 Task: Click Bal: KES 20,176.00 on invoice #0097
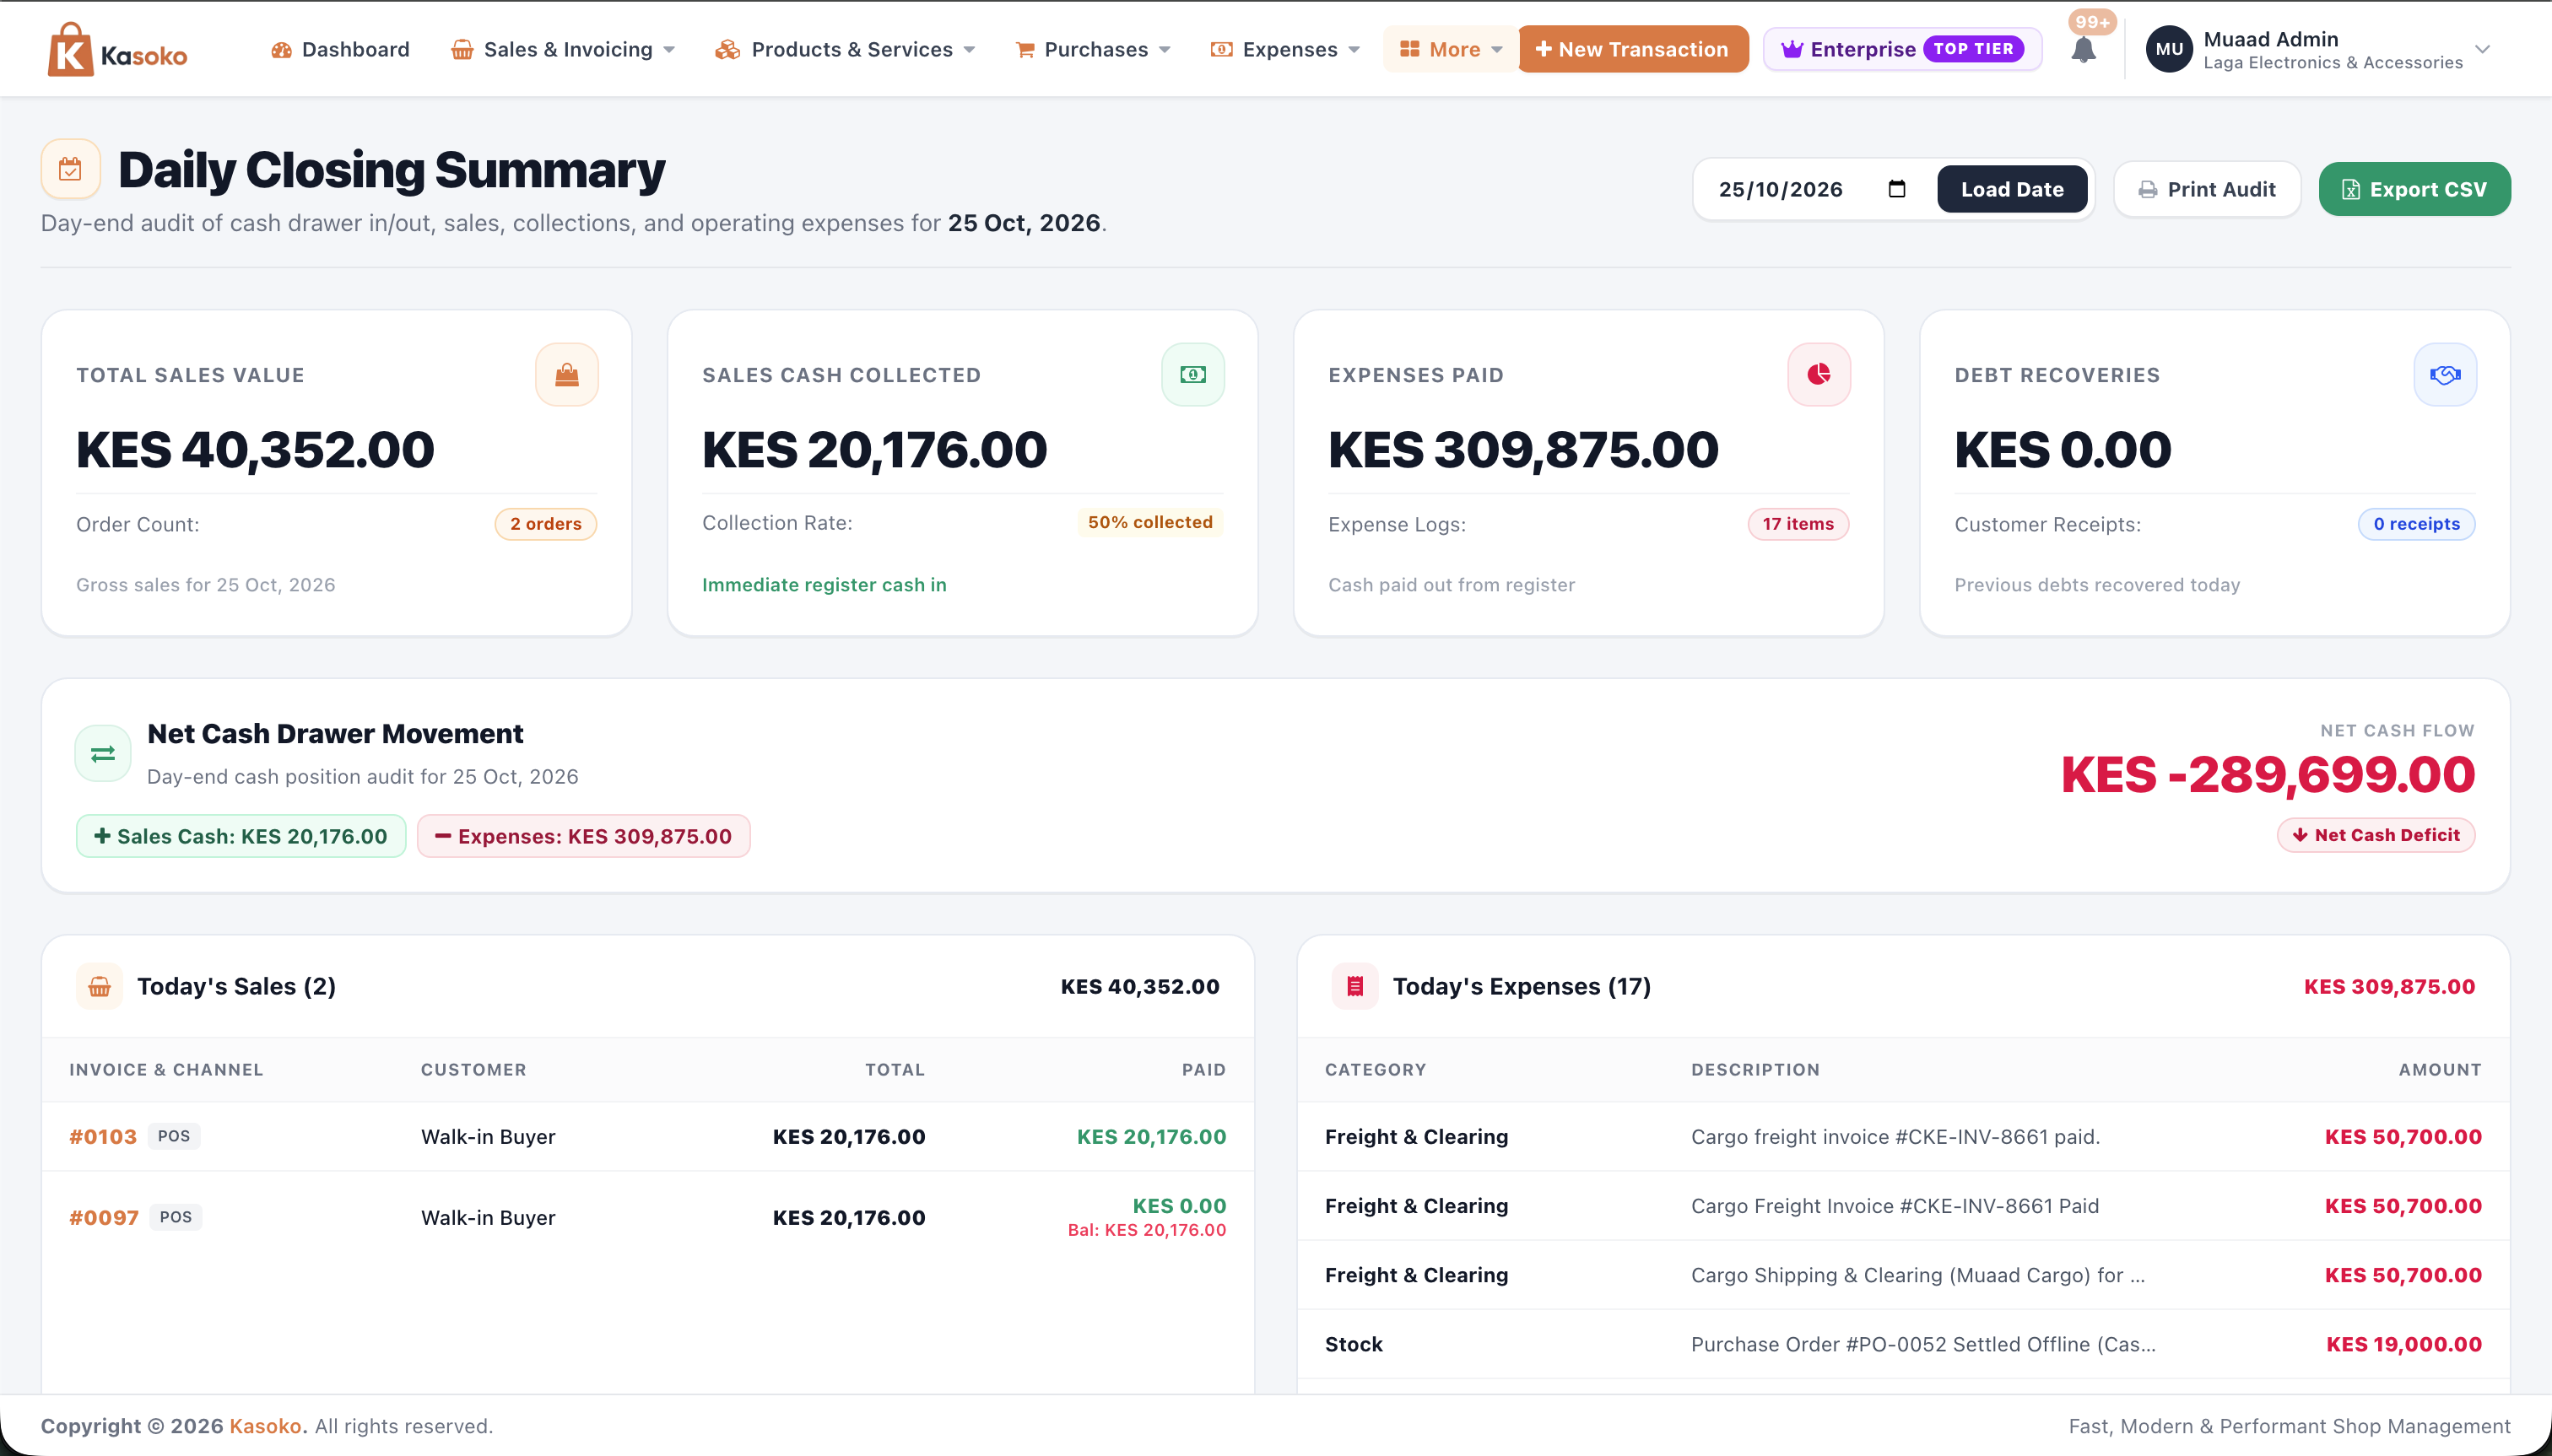1146,1231
